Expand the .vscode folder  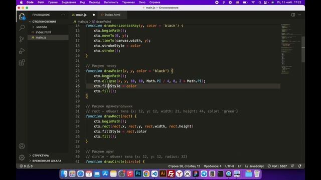tap(41, 27)
